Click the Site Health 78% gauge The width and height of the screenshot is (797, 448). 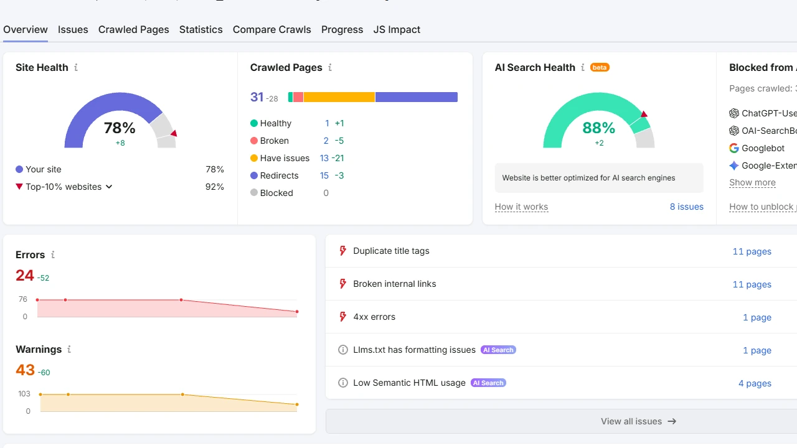pos(120,120)
